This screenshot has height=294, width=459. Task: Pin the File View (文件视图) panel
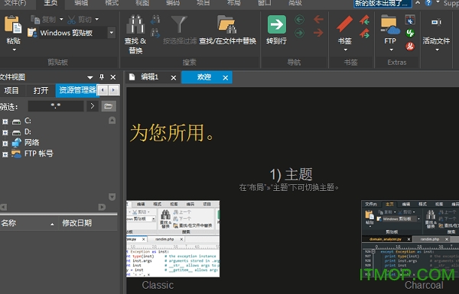(x=102, y=77)
